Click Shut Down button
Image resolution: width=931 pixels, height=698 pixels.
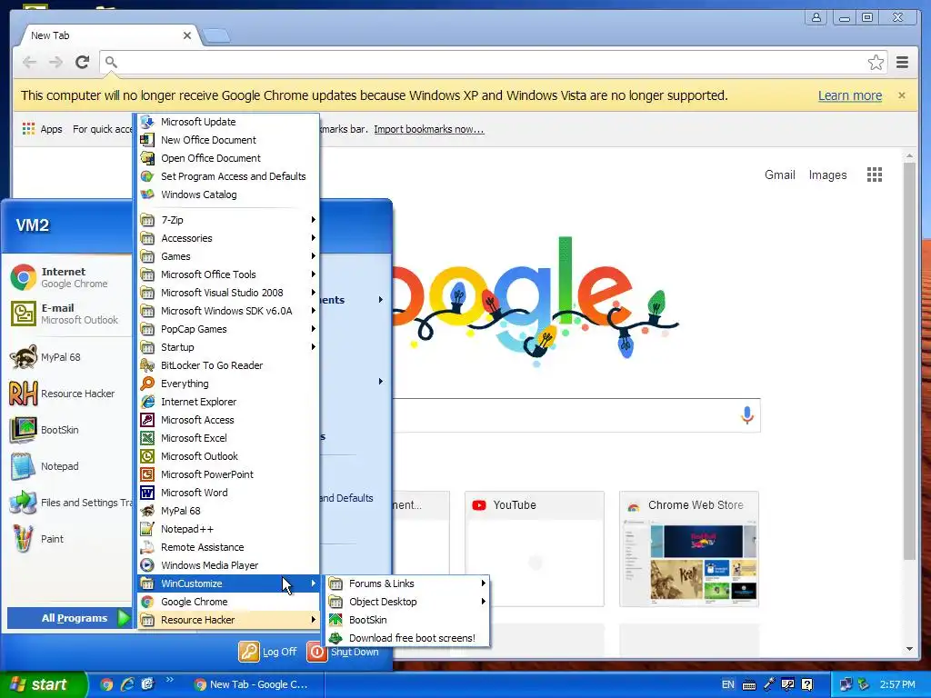tap(343, 652)
